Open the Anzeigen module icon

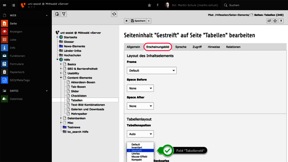[x=4, y=32]
